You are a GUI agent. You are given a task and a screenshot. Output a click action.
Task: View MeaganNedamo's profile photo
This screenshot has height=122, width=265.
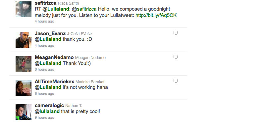(24, 64)
